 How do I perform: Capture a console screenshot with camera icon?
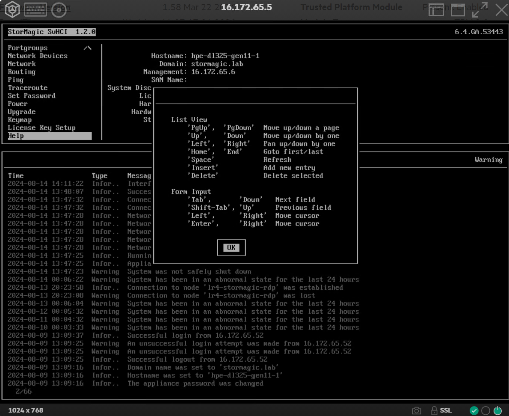tap(417, 410)
